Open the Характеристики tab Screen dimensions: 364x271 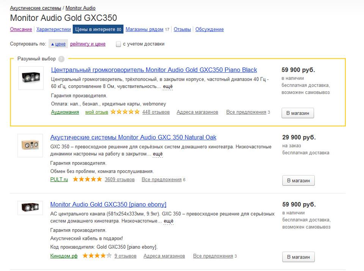53,29
